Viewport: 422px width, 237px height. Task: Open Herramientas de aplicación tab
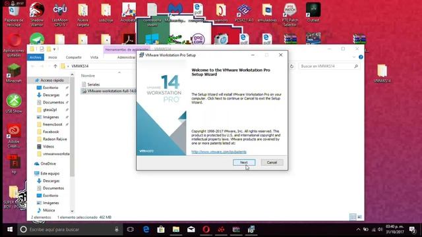(x=127, y=50)
